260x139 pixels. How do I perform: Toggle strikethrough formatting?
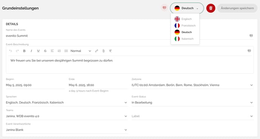pyautogui.click(x=45, y=51)
